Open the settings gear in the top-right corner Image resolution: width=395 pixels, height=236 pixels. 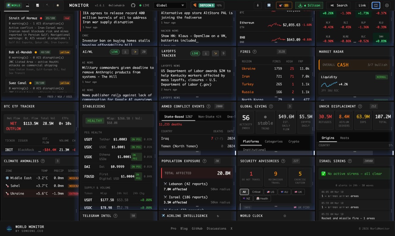[x=386, y=5]
